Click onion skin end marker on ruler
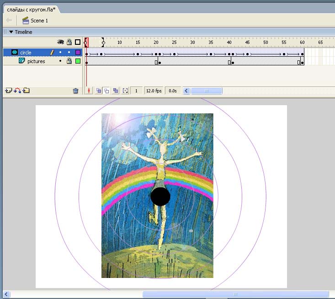Viewport: 335px width, 299px height. point(103,43)
